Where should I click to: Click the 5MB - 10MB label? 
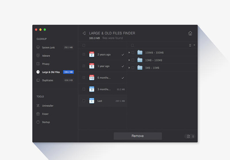pyautogui.click(x=152, y=68)
